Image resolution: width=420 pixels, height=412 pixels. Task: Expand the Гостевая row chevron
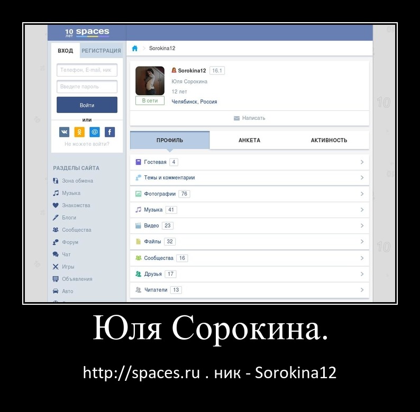point(362,162)
